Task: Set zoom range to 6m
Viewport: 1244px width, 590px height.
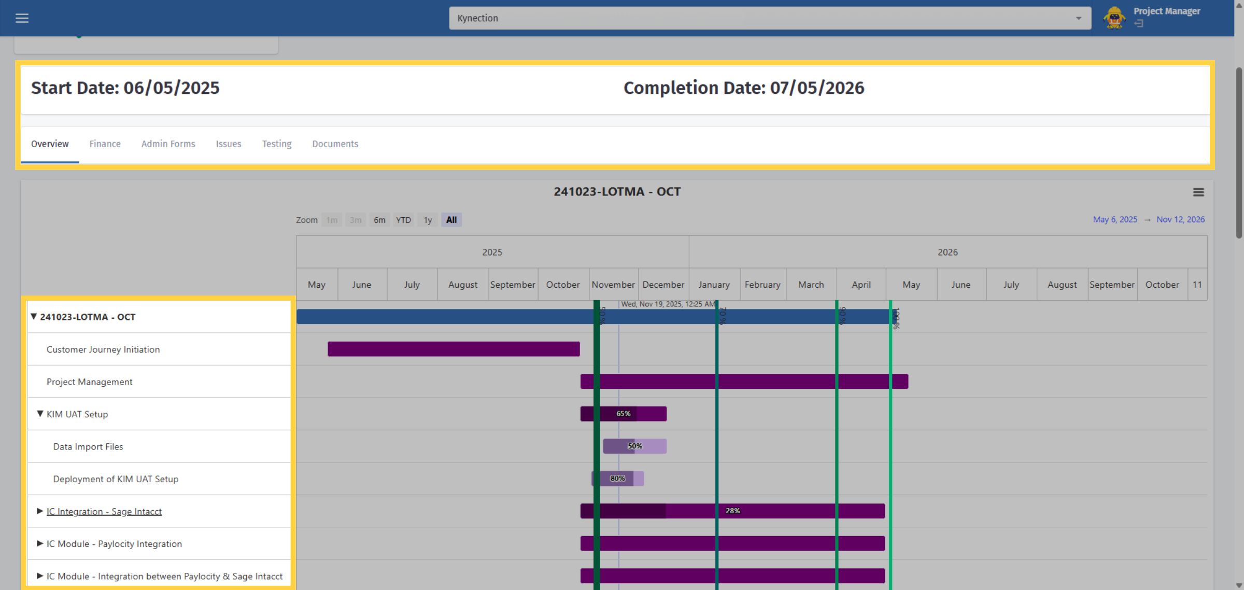Action: pyautogui.click(x=379, y=220)
